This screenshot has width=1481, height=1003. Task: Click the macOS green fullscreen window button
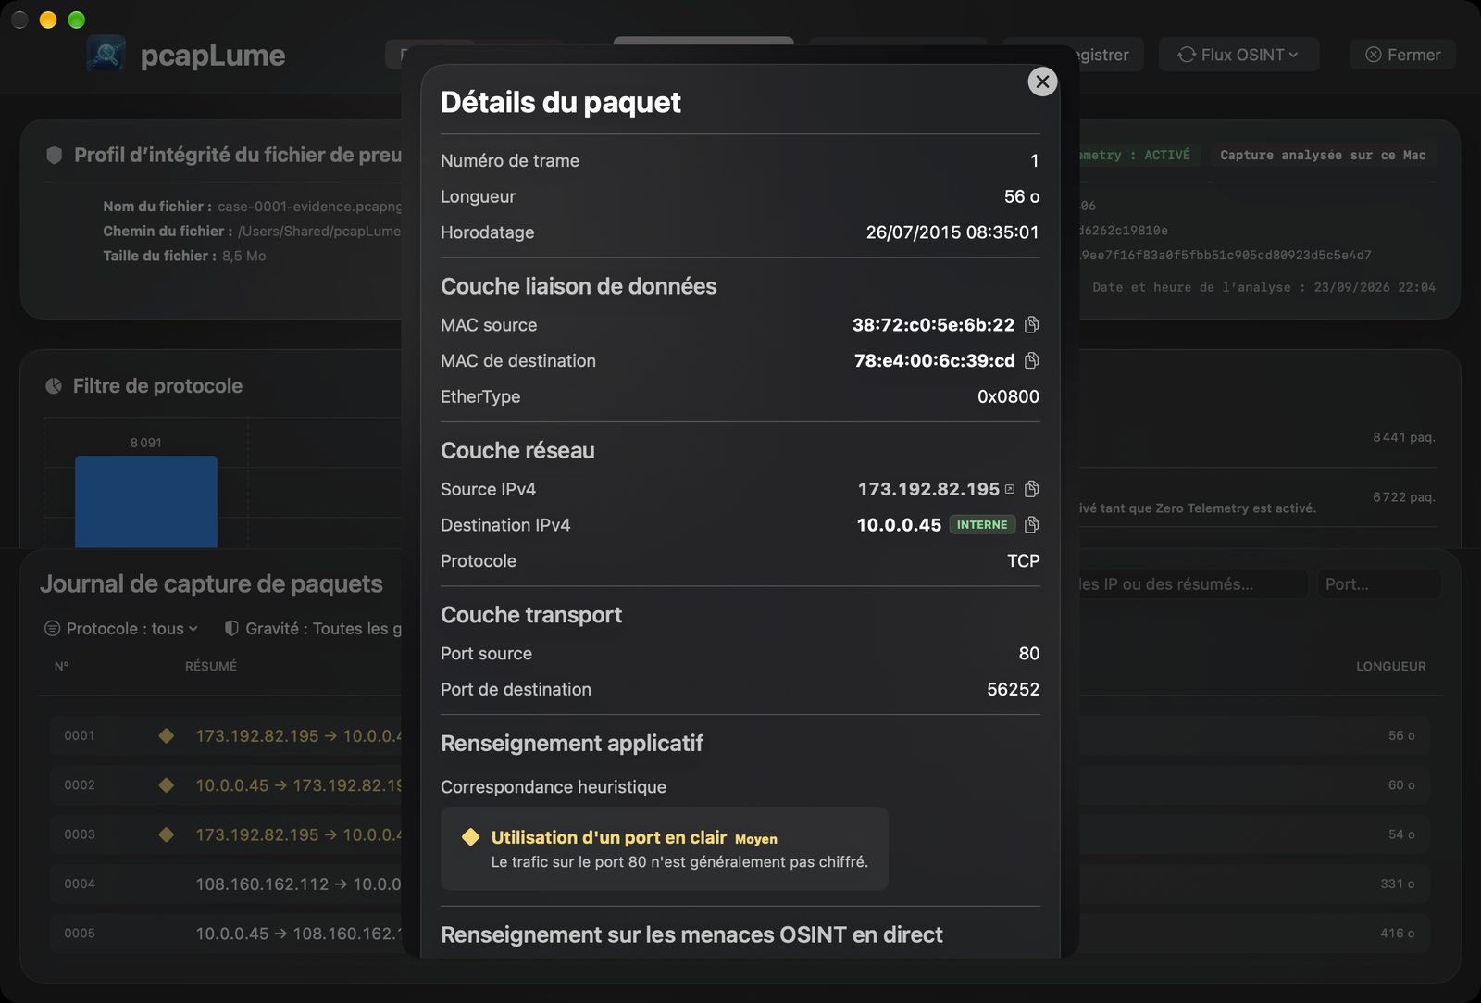coord(77,19)
